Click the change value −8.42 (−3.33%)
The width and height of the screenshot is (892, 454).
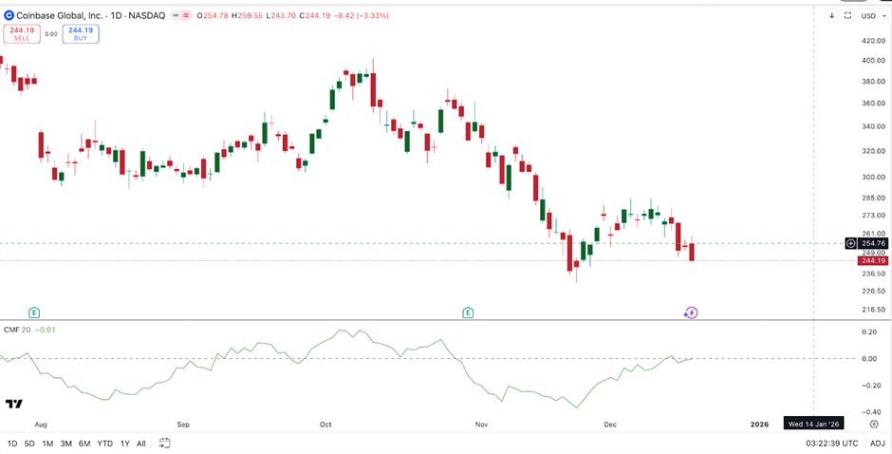point(361,16)
